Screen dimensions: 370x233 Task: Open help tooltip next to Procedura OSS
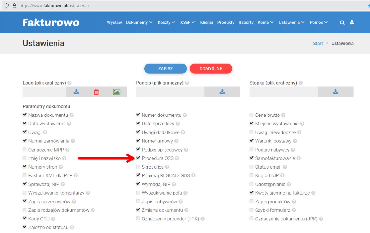click(178, 158)
